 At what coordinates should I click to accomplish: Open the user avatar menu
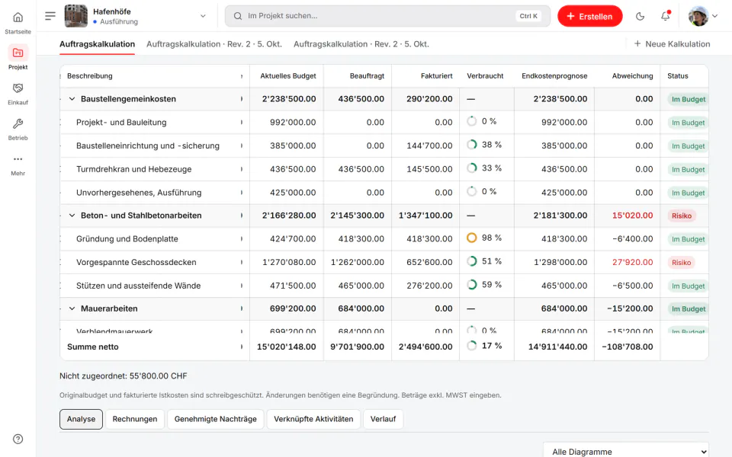[x=702, y=16]
